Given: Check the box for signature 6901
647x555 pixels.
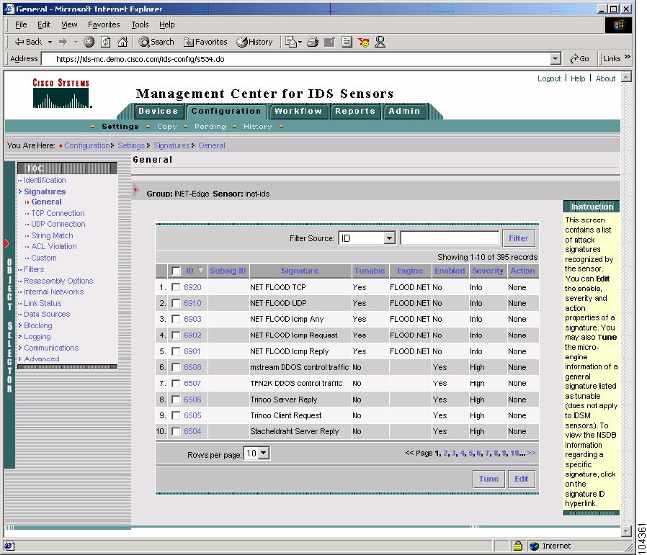Looking at the screenshot, I should [x=176, y=351].
